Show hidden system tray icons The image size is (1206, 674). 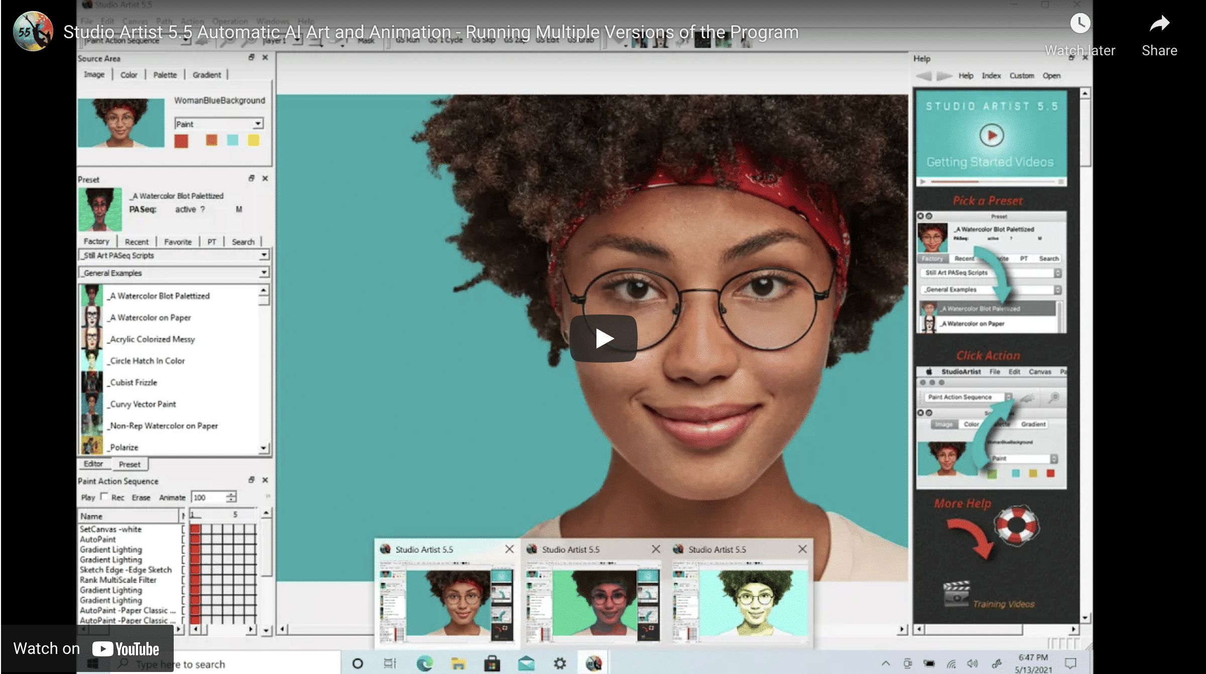886,663
